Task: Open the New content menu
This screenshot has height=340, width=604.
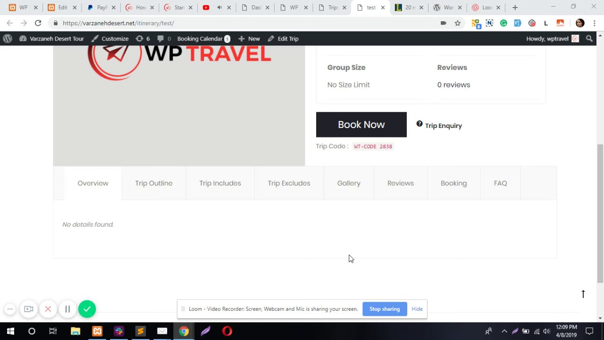Action: click(x=249, y=39)
